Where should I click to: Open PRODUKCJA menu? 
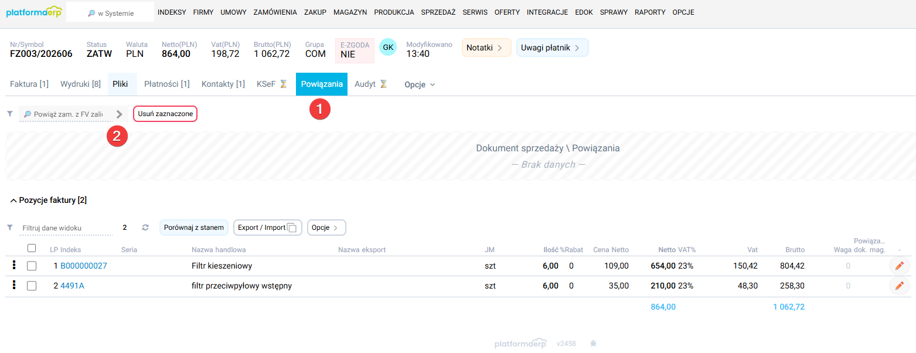click(394, 12)
